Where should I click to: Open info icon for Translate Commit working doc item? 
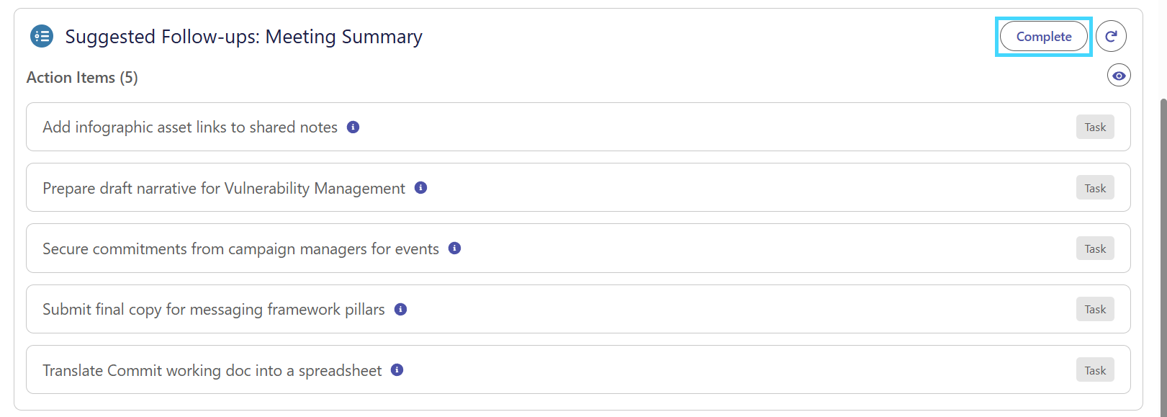coord(397,369)
